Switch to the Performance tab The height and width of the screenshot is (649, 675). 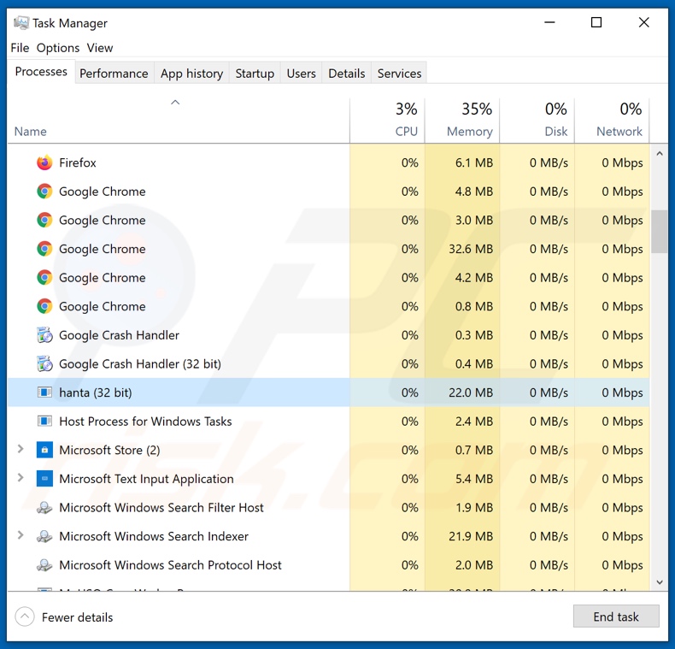pyautogui.click(x=114, y=74)
